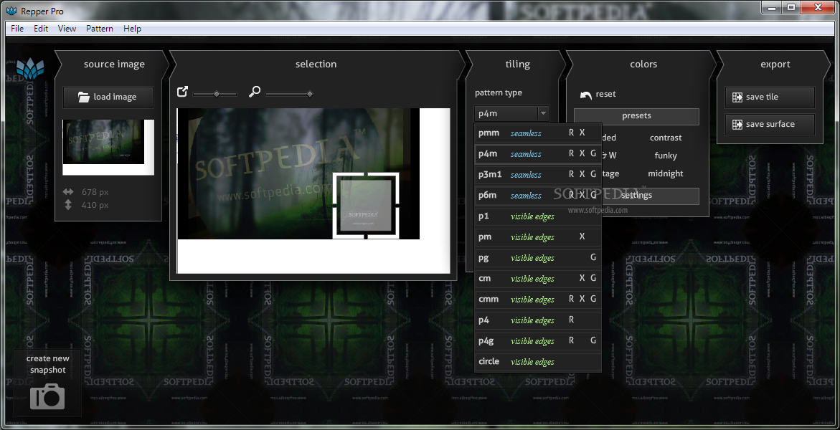Apply the midnight color preset

666,173
